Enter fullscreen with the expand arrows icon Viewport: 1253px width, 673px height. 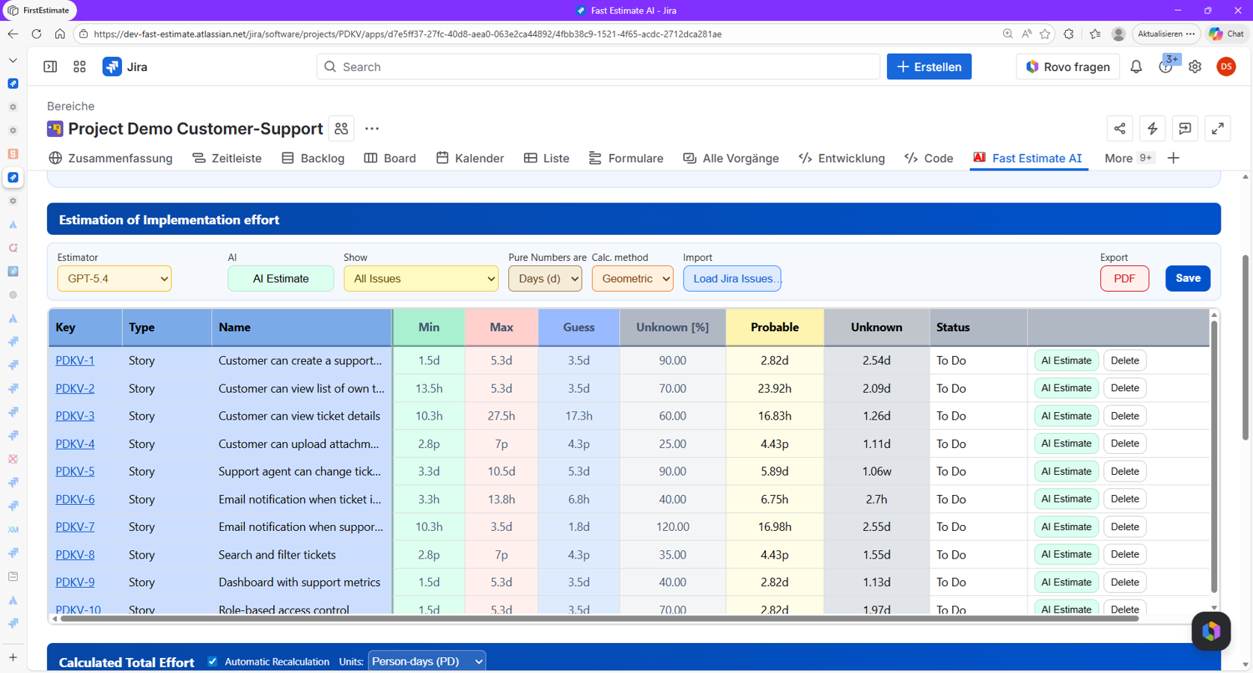click(x=1218, y=129)
